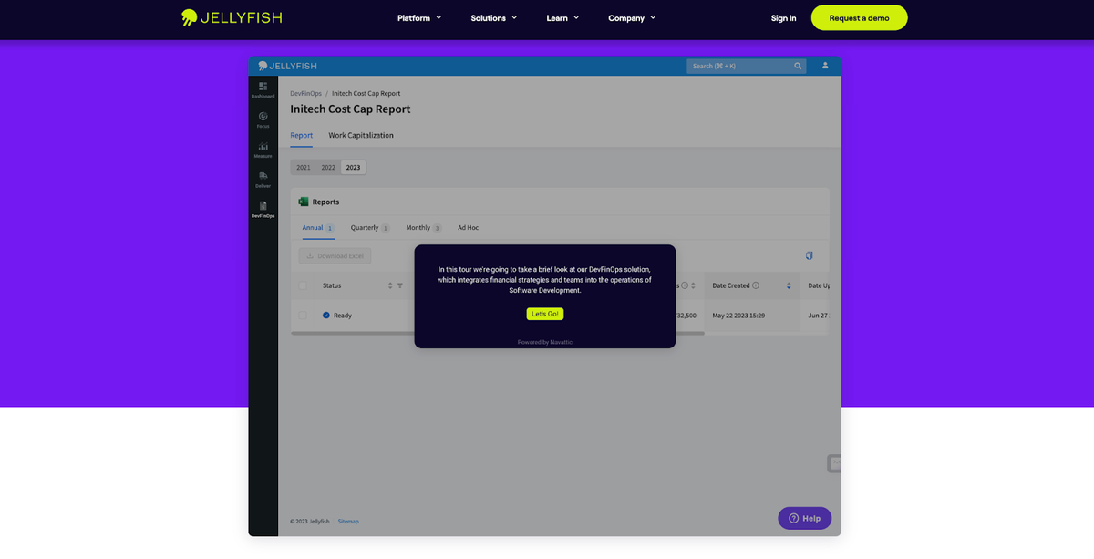1094x559 pixels.
Task: Open the Measure sidebar icon
Action: [x=263, y=149]
